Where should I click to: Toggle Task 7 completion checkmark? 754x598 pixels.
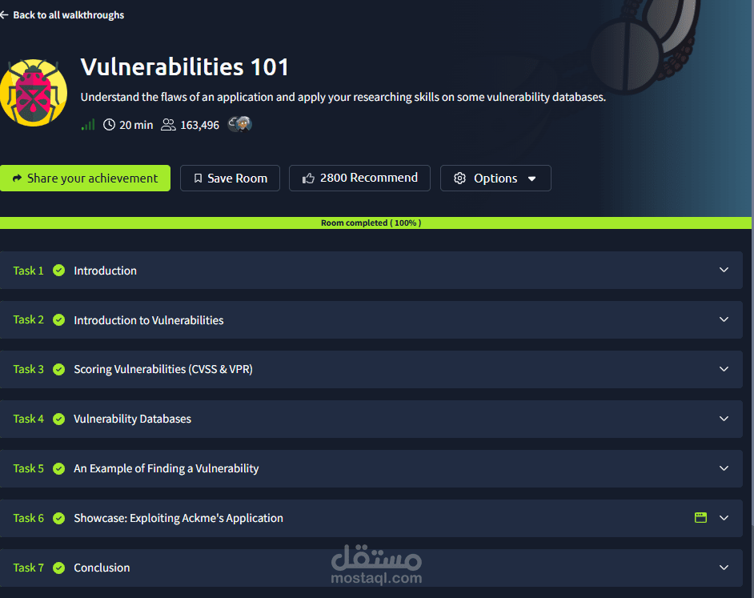(58, 568)
